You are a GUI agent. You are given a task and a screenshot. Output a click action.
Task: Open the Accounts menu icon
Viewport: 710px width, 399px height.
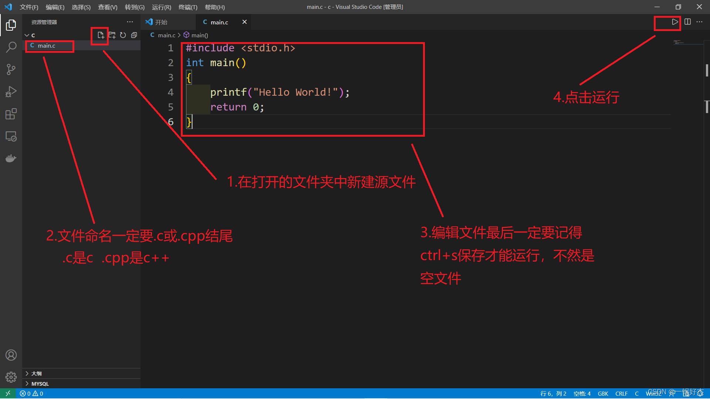click(11, 355)
